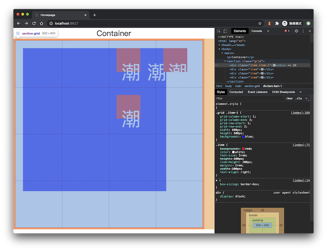
Task: Click section.grid in the breadcrumb bar
Action: click(252, 86)
